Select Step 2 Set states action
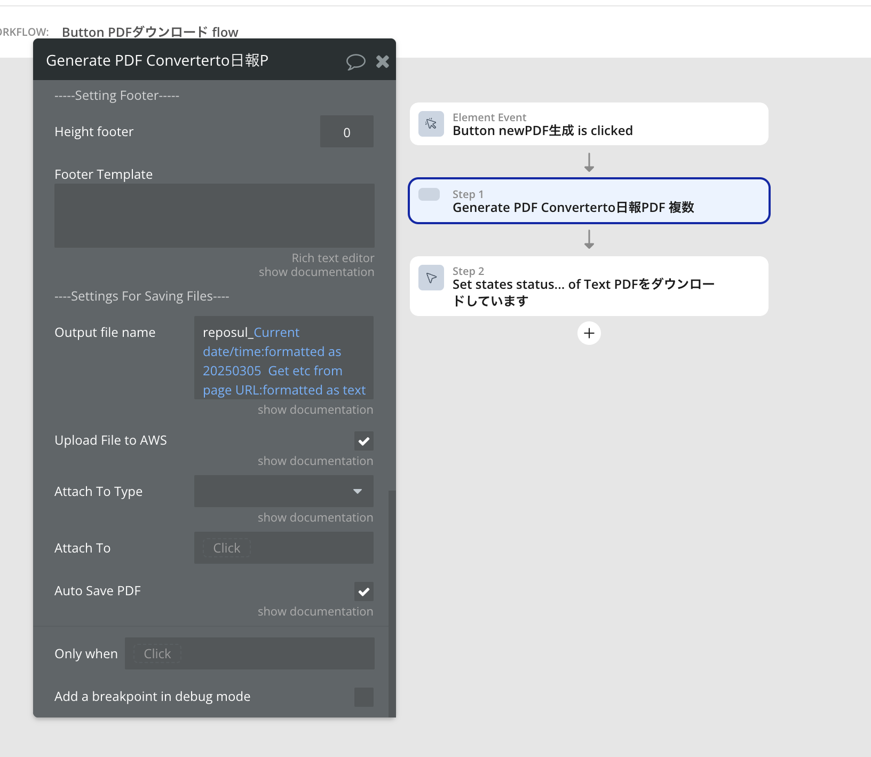This screenshot has width=871, height=757. (x=589, y=286)
